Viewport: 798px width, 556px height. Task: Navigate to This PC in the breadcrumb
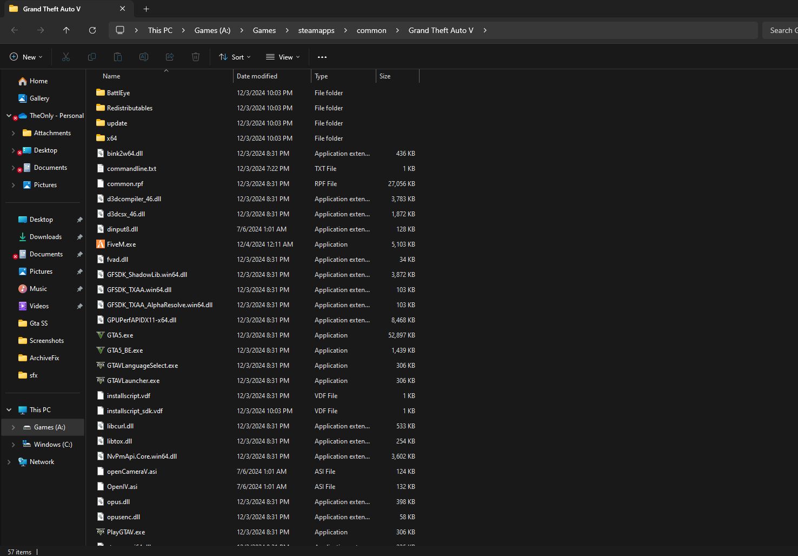point(160,30)
